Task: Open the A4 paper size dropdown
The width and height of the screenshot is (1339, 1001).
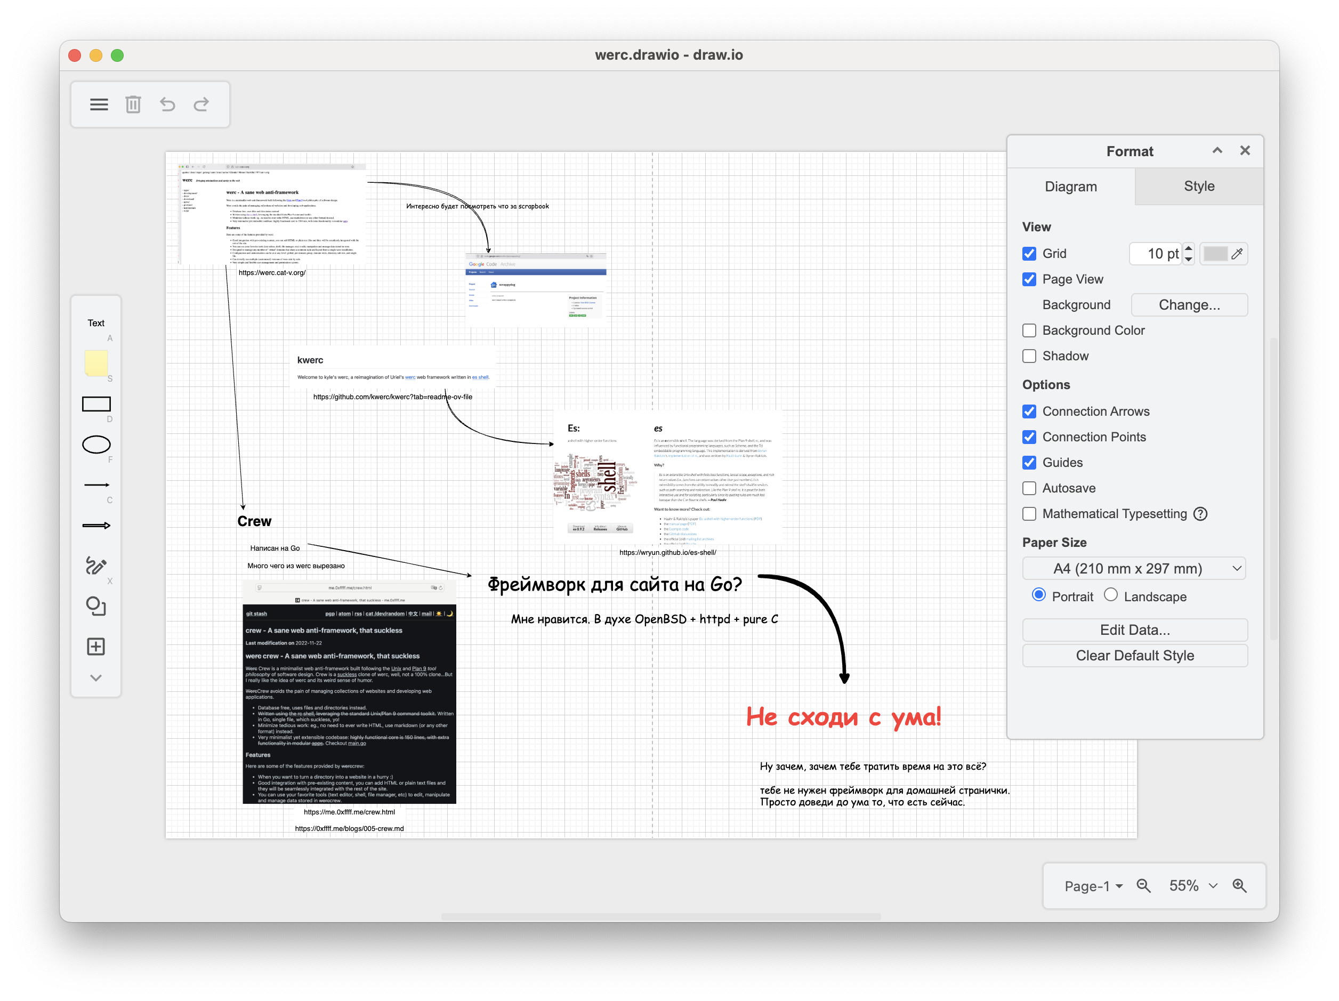Action: pyautogui.click(x=1134, y=568)
